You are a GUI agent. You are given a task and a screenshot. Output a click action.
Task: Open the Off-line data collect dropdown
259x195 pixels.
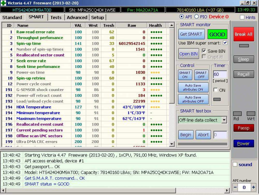pos(224,120)
